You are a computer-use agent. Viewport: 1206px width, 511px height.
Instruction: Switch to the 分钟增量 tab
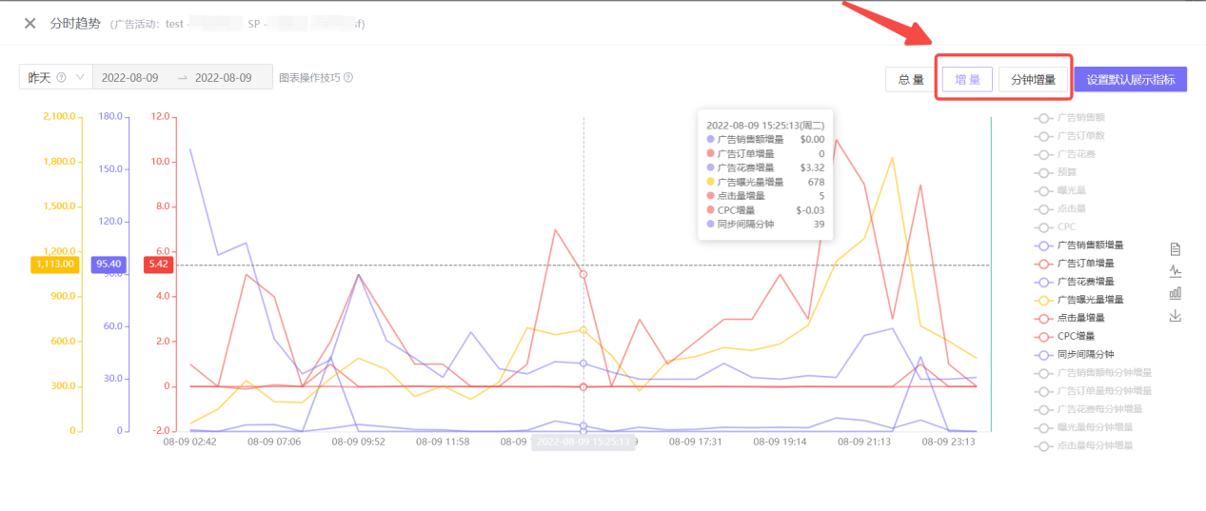click(x=1033, y=80)
